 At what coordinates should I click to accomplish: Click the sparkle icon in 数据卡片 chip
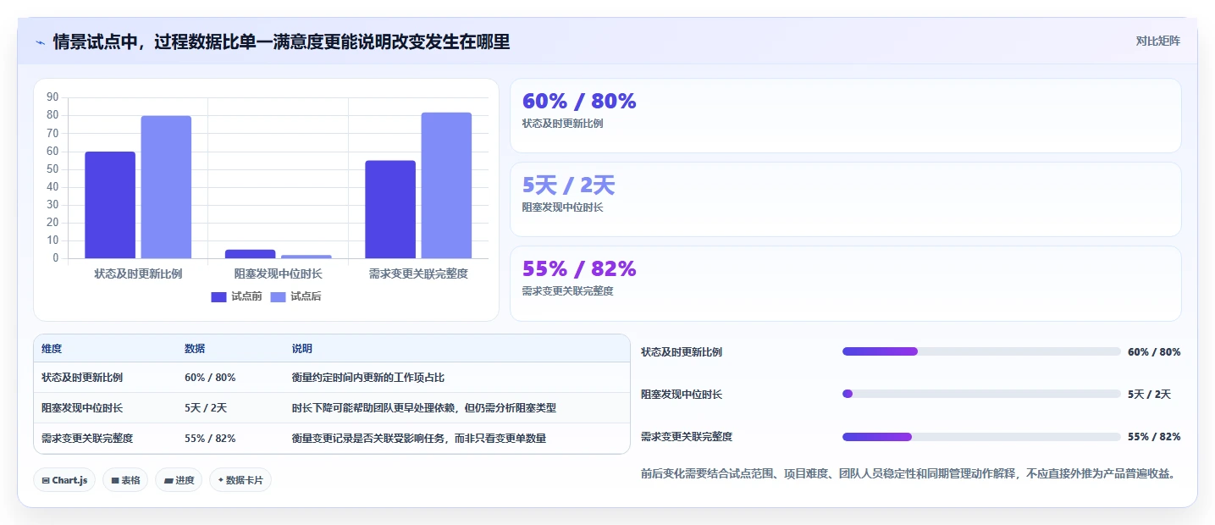(x=220, y=480)
